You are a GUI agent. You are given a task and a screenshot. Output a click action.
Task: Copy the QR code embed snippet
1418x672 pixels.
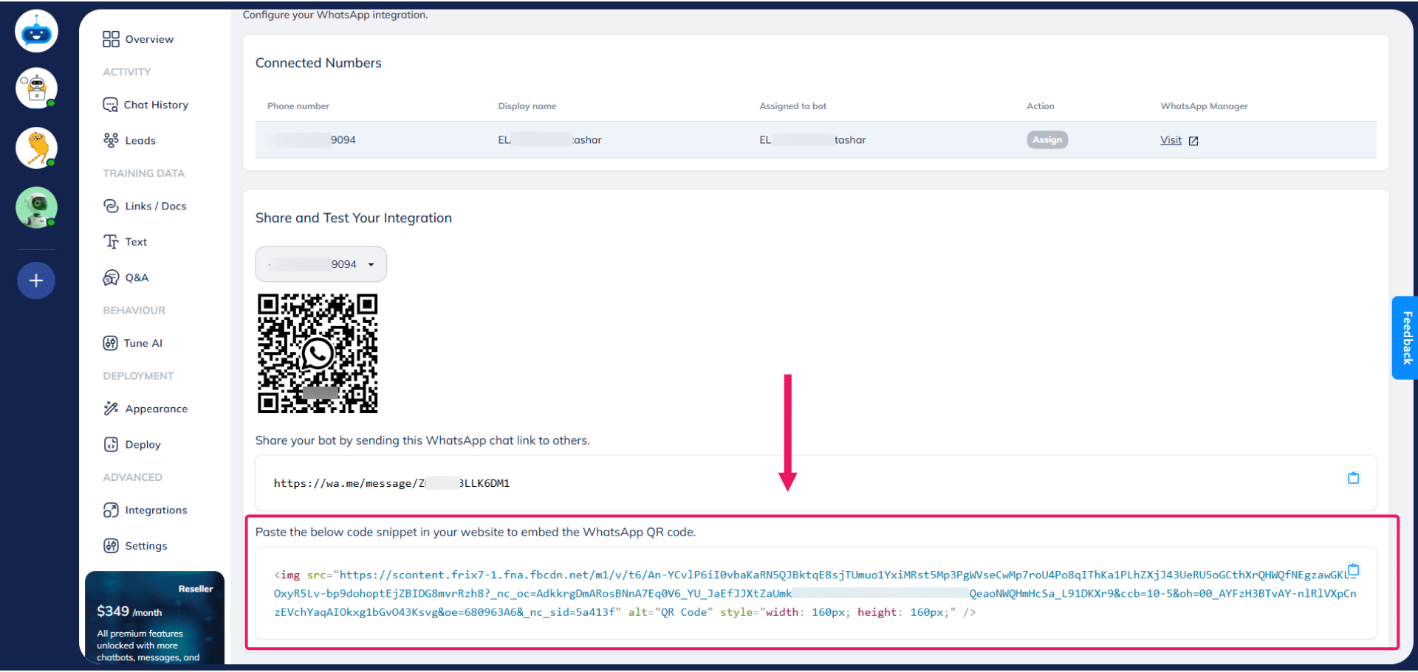click(1354, 569)
